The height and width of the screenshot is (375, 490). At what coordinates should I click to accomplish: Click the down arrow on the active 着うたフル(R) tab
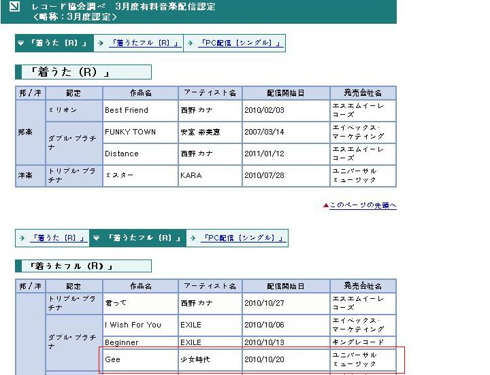point(97,238)
